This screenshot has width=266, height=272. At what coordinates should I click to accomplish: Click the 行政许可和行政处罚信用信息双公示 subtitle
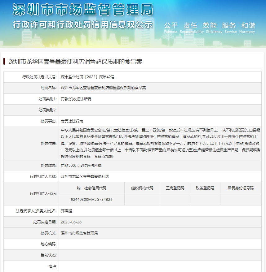[83, 24]
